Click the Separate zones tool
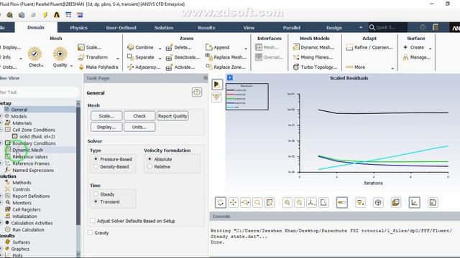This screenshot has height=258, width=460. [141, 57]
